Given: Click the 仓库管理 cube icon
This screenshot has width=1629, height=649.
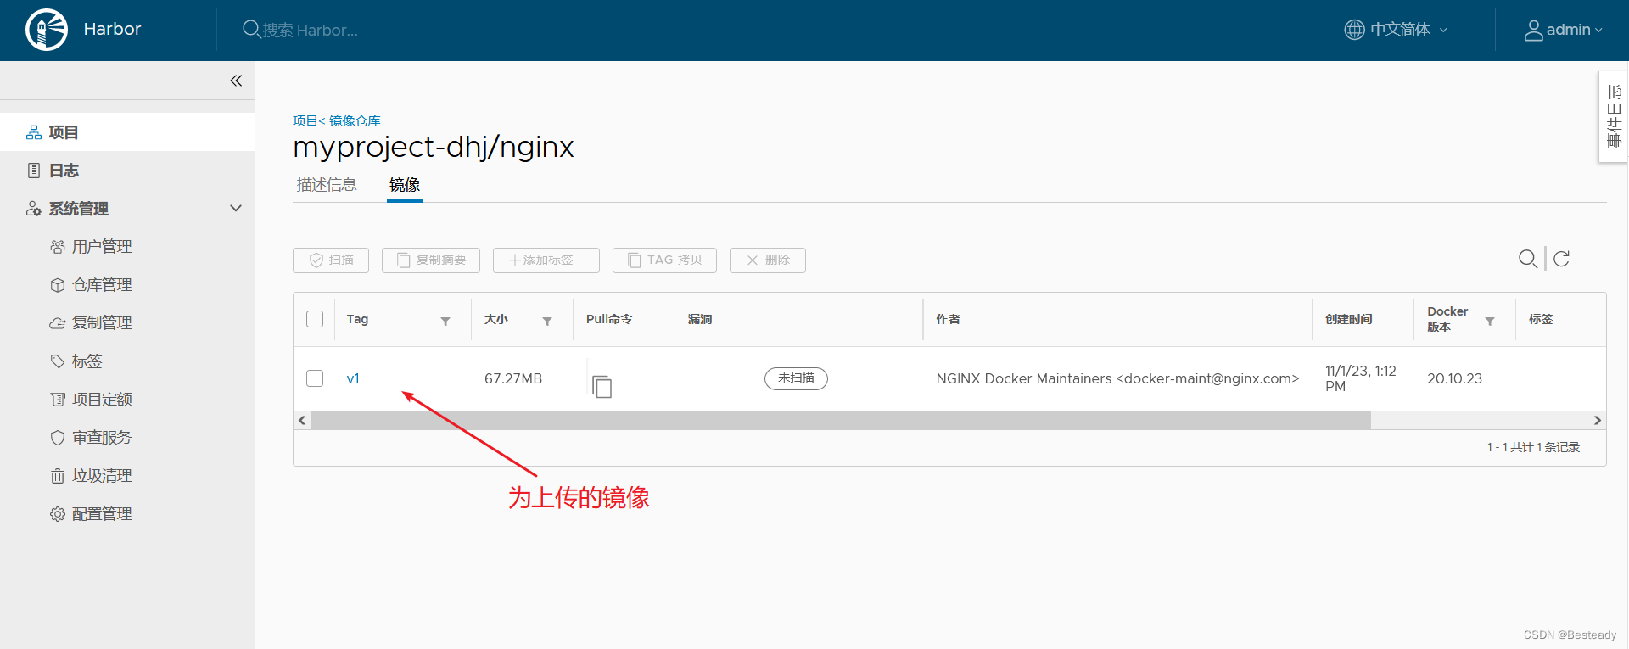Looking at the screenshot, I should (x=57, y=285).
